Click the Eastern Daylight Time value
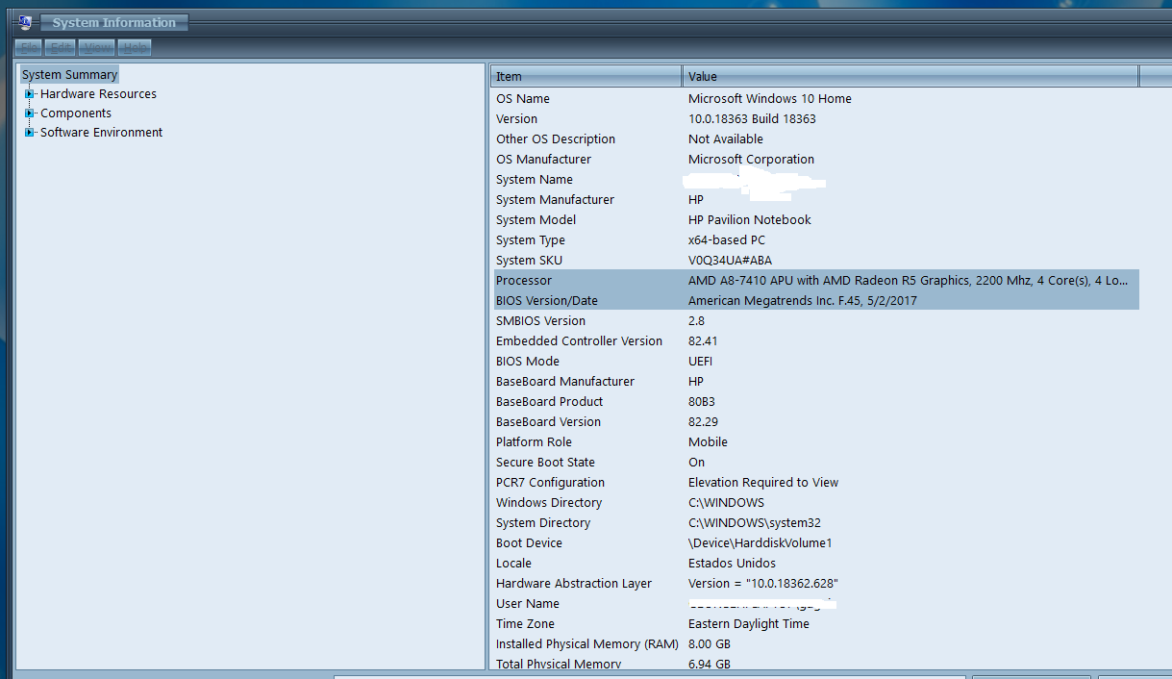1172x679 pixels. point(749,624)
